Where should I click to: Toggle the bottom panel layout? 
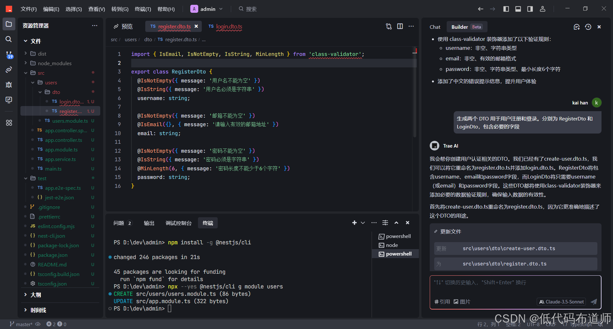point(518,9)
